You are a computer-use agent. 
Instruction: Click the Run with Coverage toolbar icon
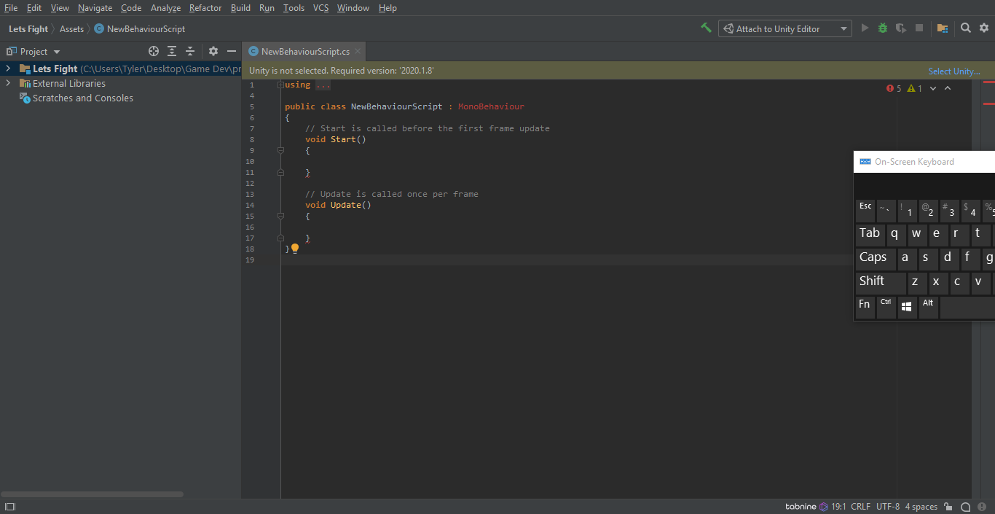(900, 28)
